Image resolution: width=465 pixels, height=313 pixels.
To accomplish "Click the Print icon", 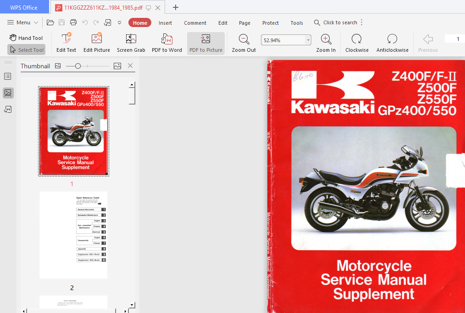I will [73, 22].
